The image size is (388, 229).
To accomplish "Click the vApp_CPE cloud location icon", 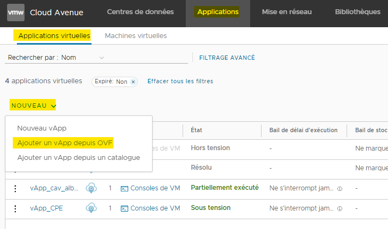I will click(x=91, y=208).
